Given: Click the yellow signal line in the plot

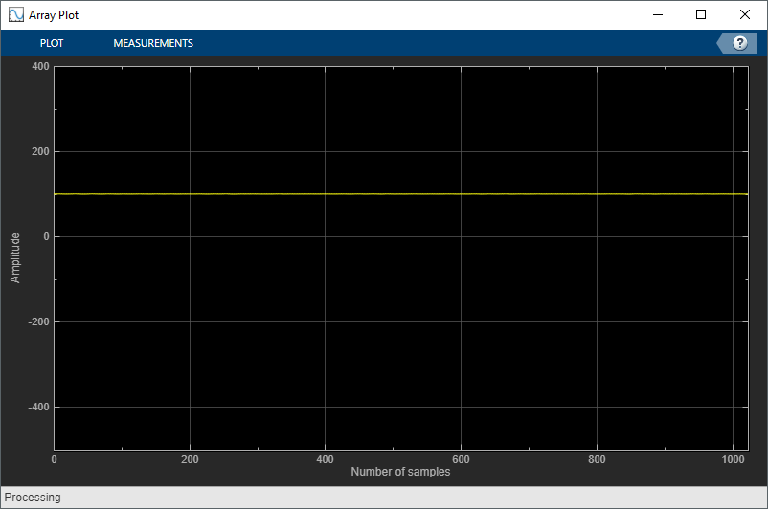Looking at the screenshot, I should click(400, 194).
